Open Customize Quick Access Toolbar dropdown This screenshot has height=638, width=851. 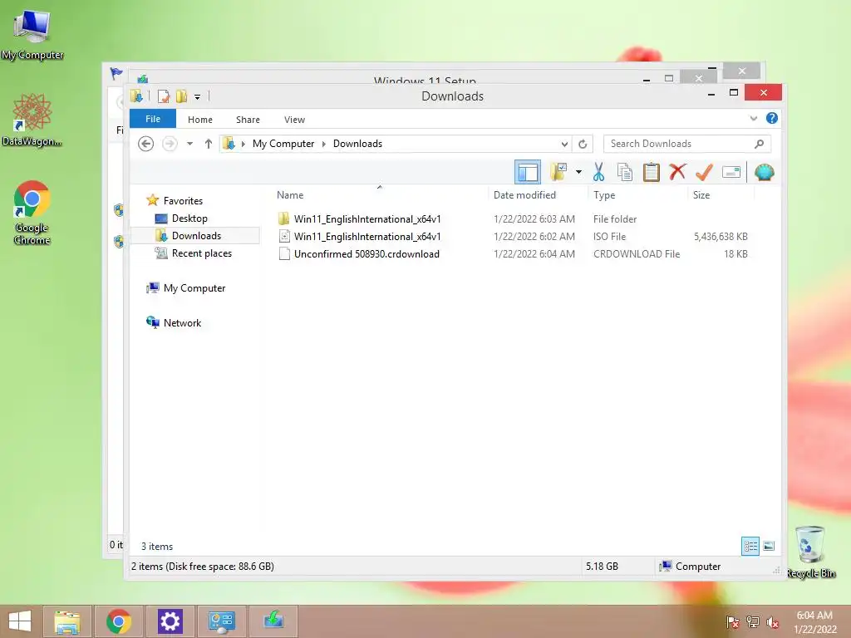point(197,97)
